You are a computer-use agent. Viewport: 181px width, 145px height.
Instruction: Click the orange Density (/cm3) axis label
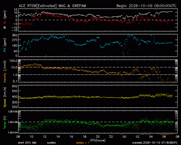(5, 71)
